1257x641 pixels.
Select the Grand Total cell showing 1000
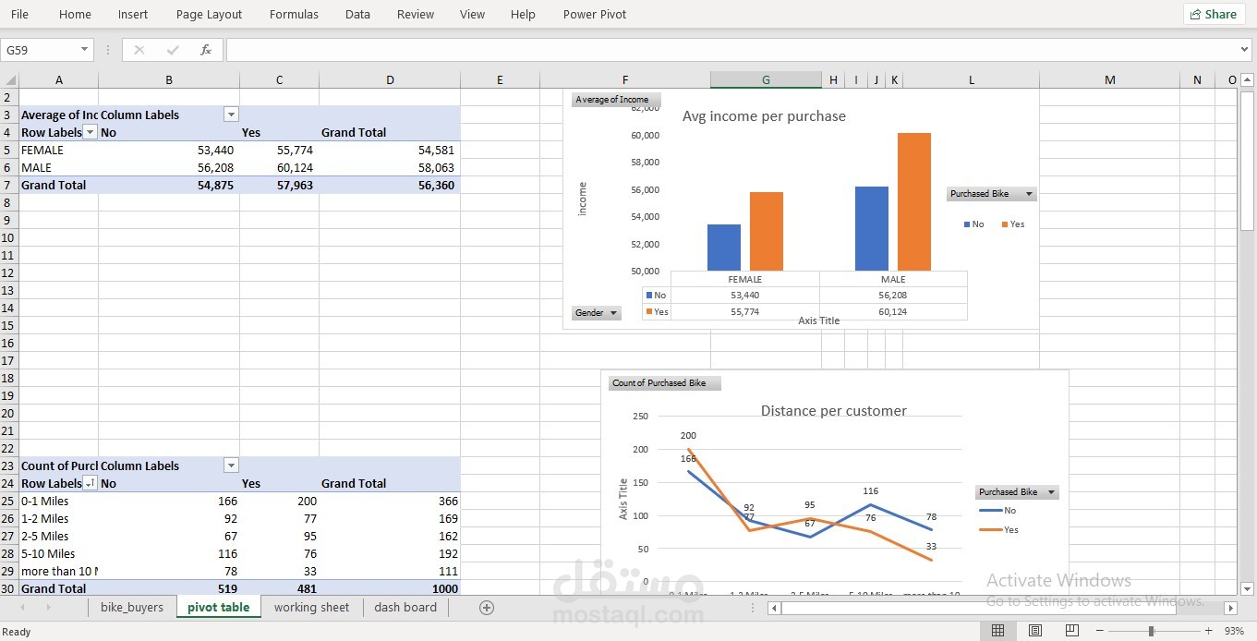click(x=390, y=588)
